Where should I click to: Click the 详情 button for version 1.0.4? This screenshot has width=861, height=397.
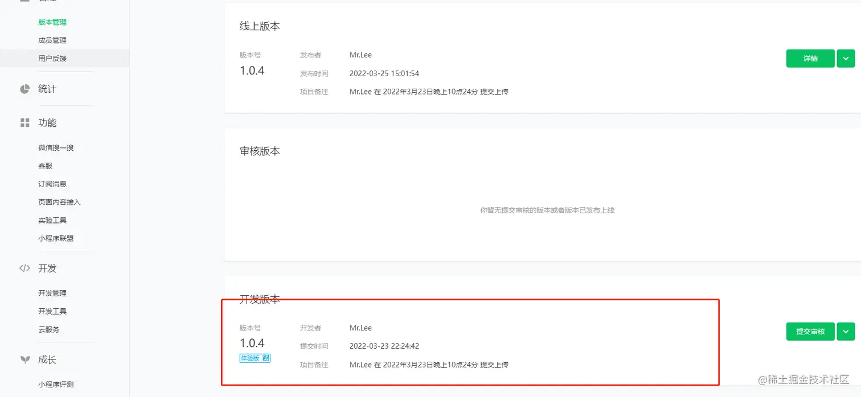point(810,58)
